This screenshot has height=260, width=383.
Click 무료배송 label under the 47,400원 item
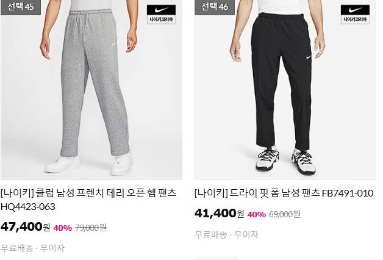click(x=16, y=248)
